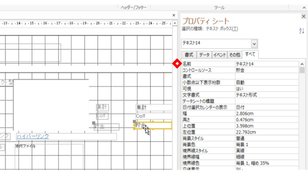Screen dimensions: 308x173
Task: Click the コントロールソース value field
Action: pos(267,70)
